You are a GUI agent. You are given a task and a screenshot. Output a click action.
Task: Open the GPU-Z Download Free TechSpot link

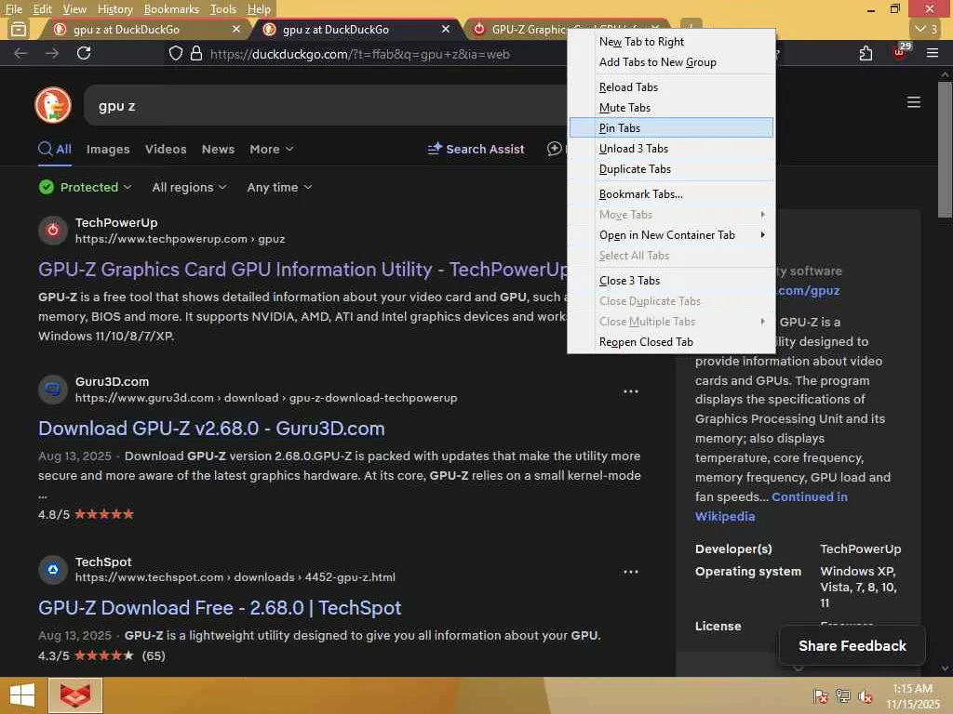[x=220, y=608]
